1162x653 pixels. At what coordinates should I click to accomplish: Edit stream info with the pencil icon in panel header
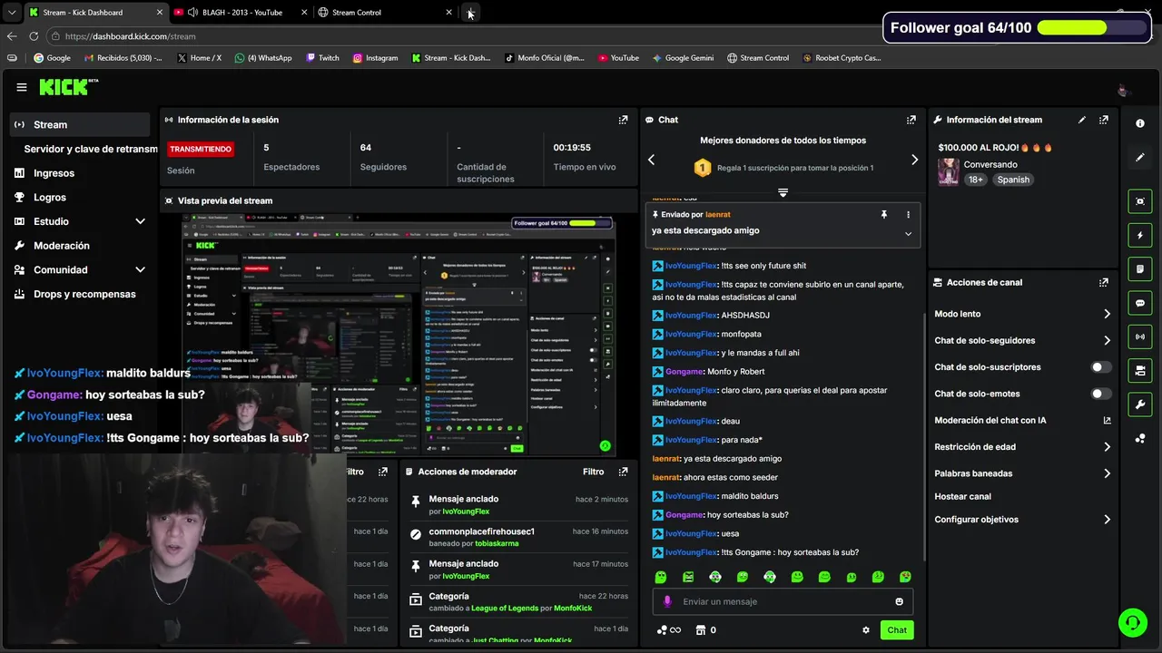(1082, 120)
